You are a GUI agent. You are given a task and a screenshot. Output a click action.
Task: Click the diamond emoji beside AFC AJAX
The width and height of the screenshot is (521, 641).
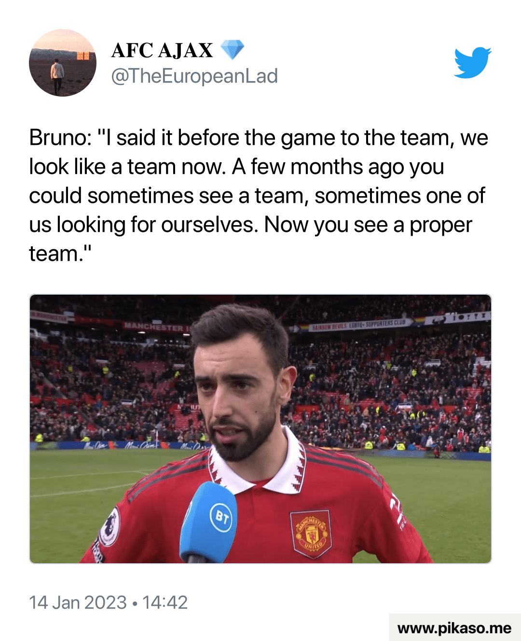tap(233, 50)
